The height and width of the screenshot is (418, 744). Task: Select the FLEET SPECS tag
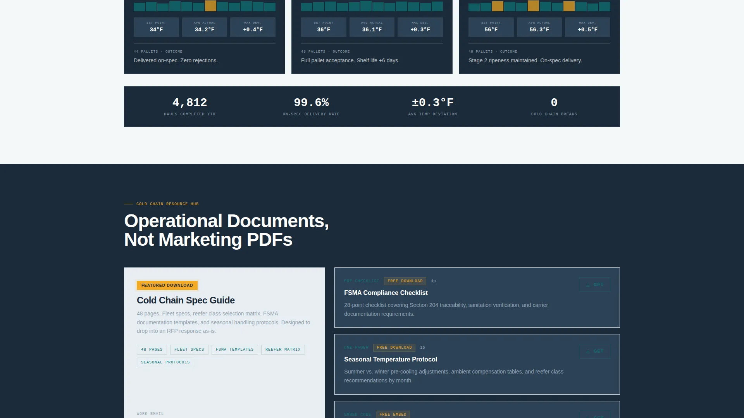[189, 349]
